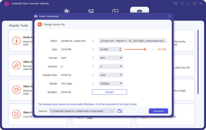Image resolution: width=206 pixels, height=130 pixels.
Task: Select the Toolbox tab
Action: tap(140, 10)
